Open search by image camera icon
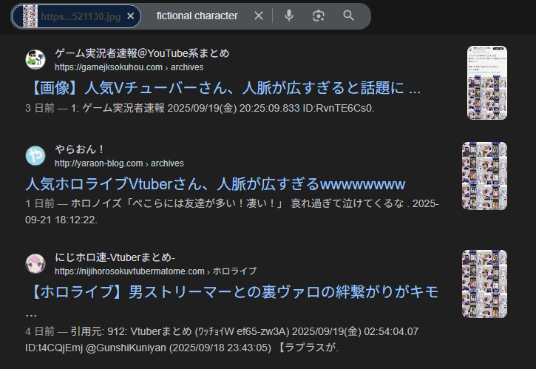536x369 pixels. click(x=319, y=16)
